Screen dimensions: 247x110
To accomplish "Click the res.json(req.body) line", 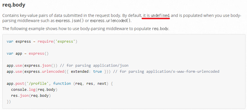I will pos(31,96).
